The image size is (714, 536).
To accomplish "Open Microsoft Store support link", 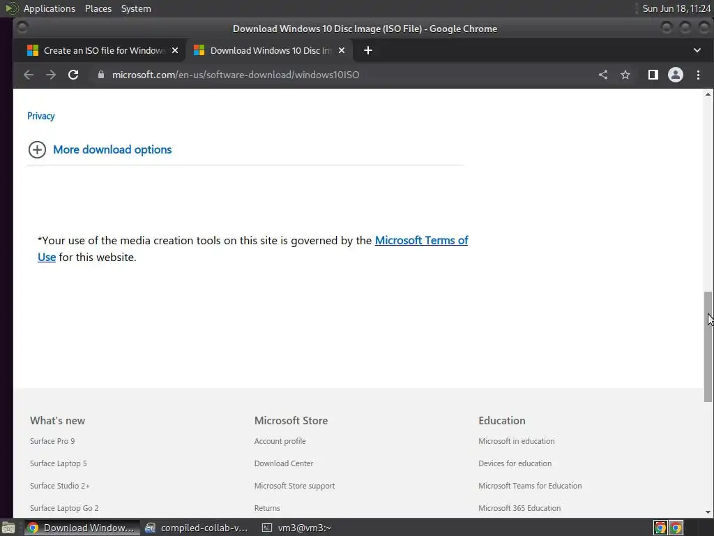I will [295, 486].
